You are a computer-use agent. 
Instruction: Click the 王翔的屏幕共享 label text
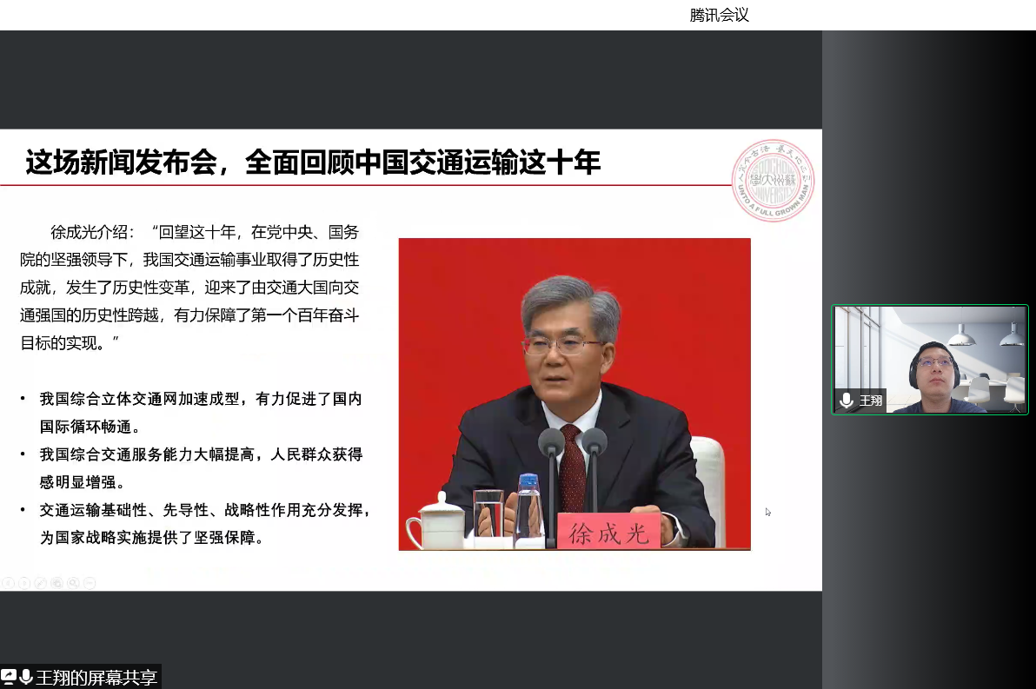pyautogui.click(x=96, y=677)
